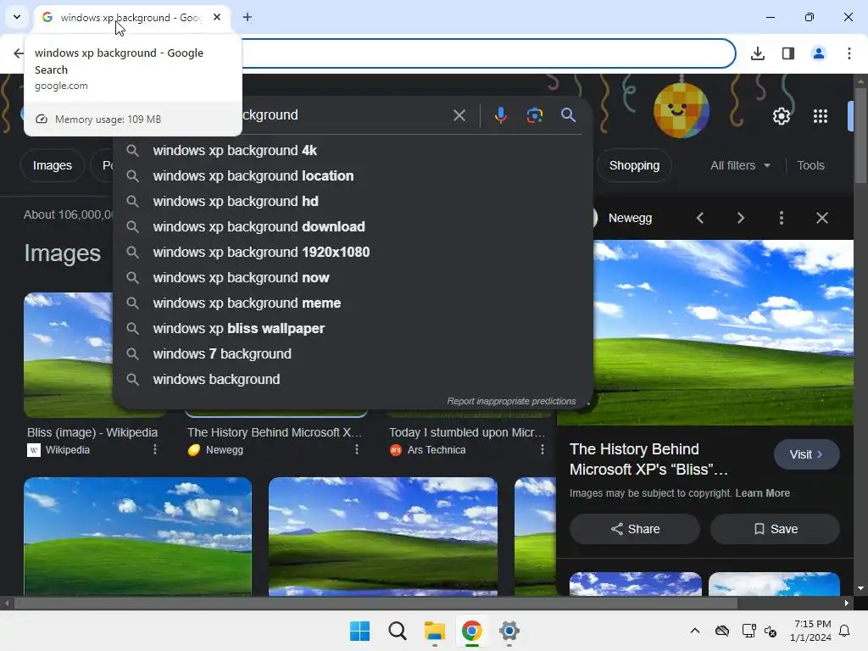Open taskbar Search
The image size is (868, 651).
pos(397,631)
